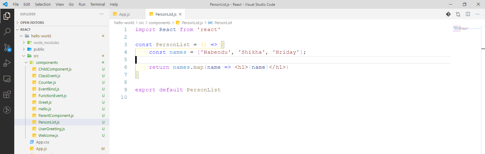Click the EXPLORER panel title
Screen dimensions: 485x154
tap(28, 14)
